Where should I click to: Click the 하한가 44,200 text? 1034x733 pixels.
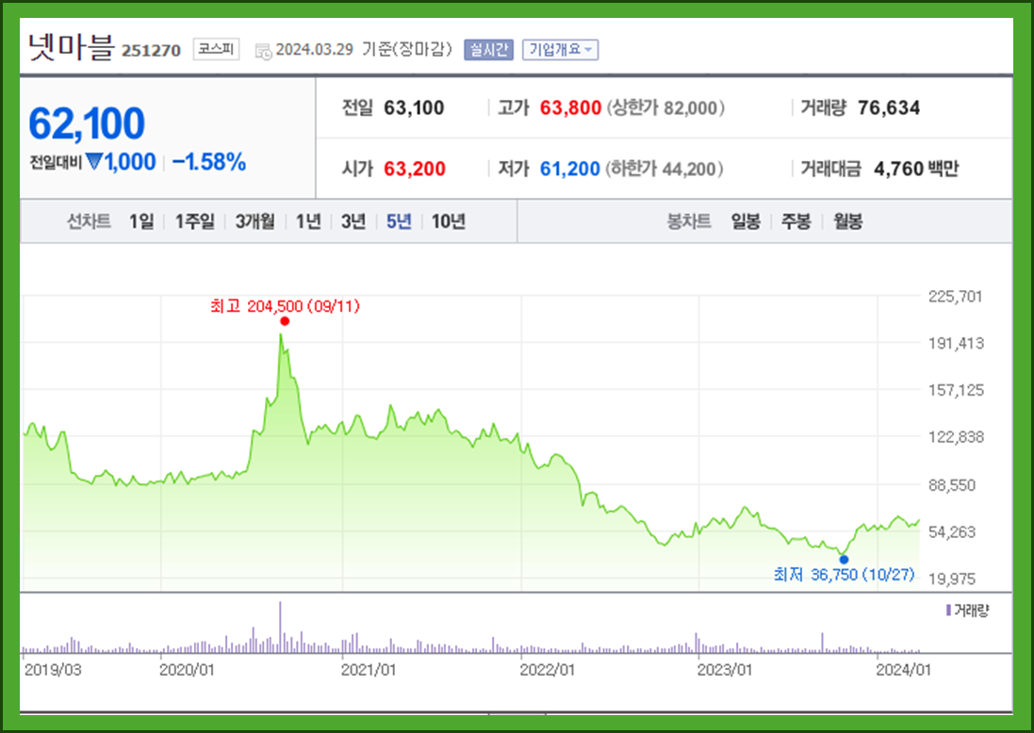pyautogui.click(x=665, y=169)
